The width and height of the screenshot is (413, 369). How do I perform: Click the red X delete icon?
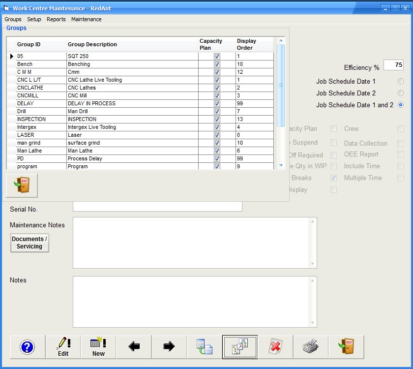[x=275, y=347]
